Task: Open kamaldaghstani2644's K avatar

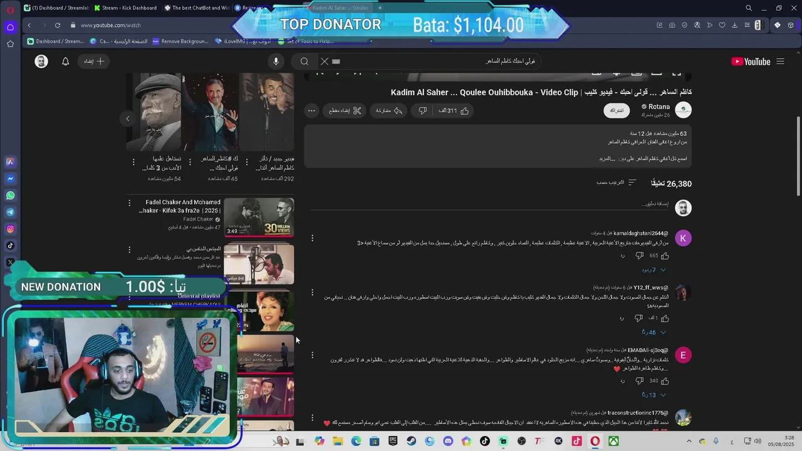Action: 683,238
